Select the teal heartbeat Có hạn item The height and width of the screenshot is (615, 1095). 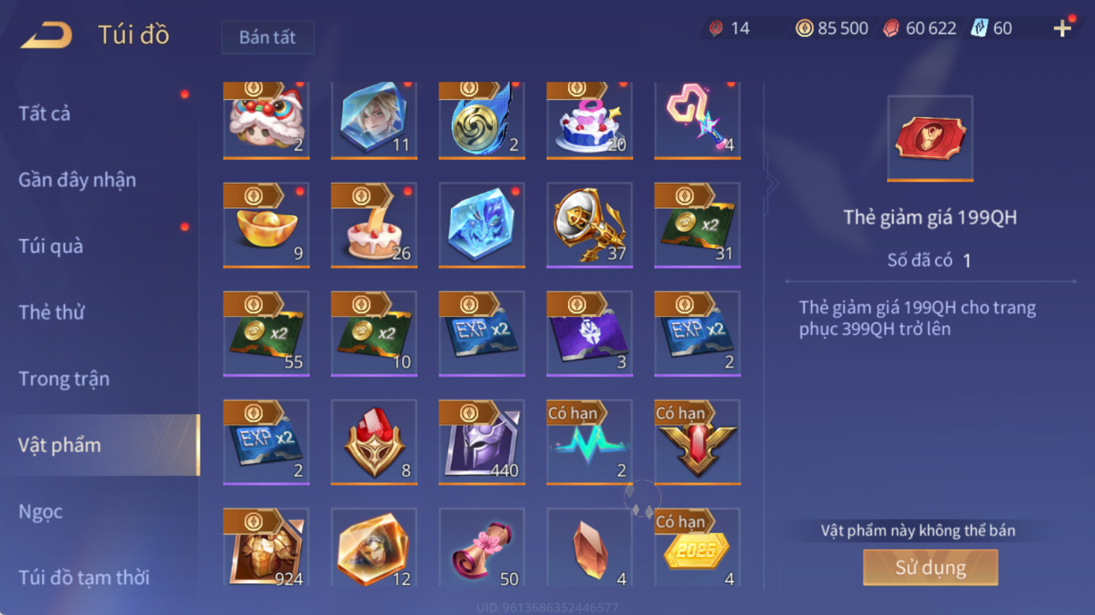pos(590,442)
